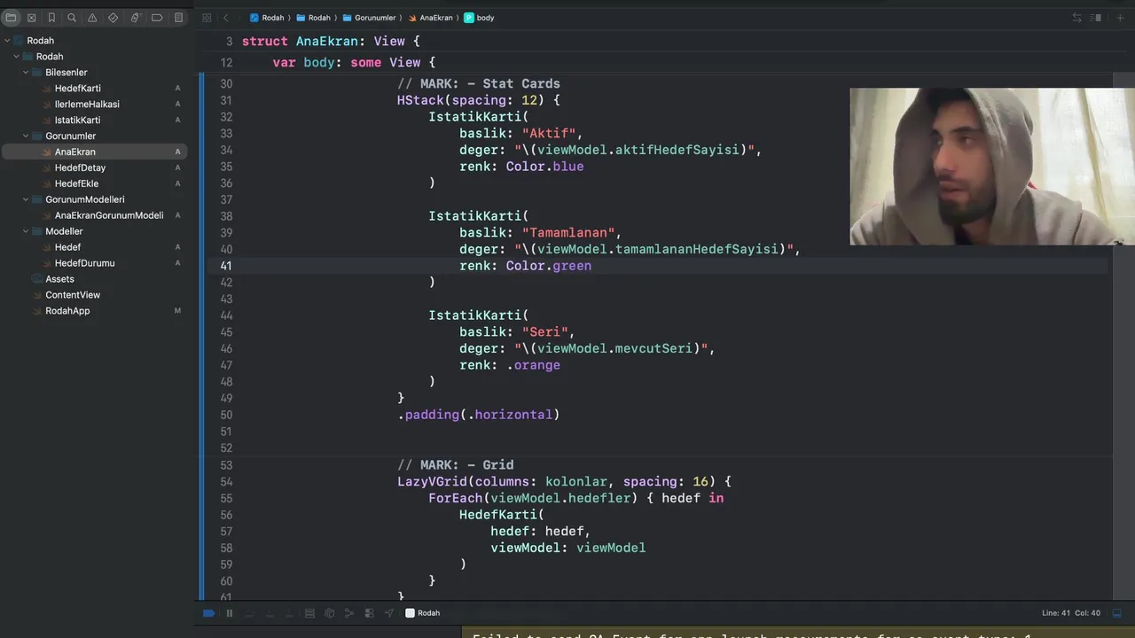Collapse the root Rodah project
Screen dimensions: 1135x638
pyautogui.click(x=7, y=41)
